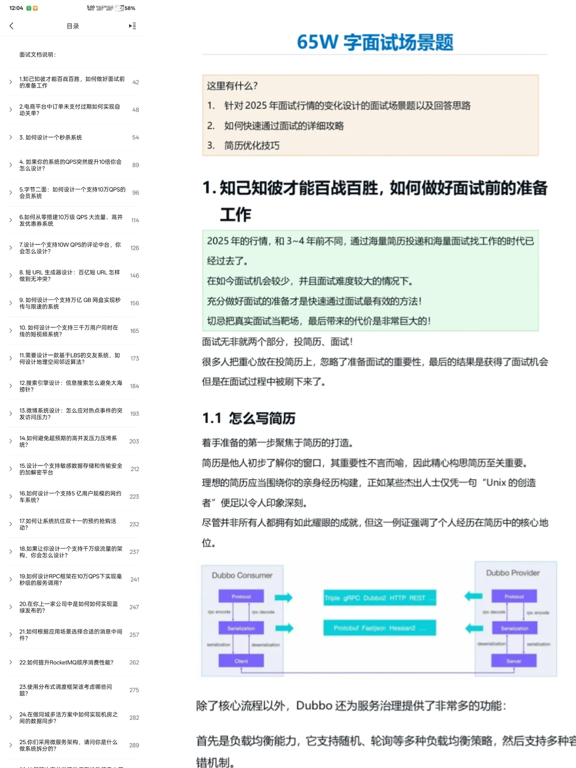Tap the orange app icon in the status bar
The height and width of the screenshot is (768, 576).
coord(35,8)
